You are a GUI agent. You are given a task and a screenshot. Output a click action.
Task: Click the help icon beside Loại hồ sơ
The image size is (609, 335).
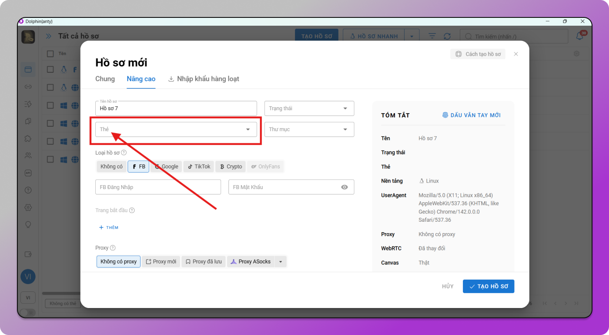point(124,152)
